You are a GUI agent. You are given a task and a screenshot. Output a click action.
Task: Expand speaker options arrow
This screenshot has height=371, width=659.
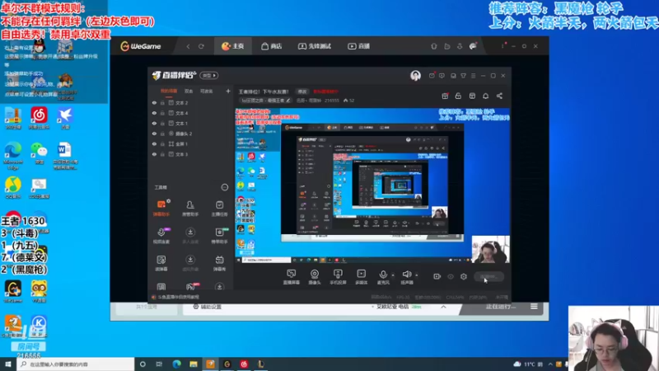(x=417, y=275)
